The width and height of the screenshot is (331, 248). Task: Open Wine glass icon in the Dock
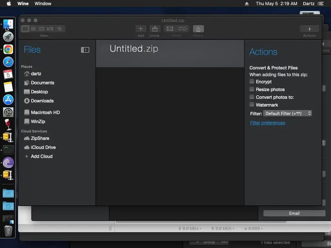(x=8, y=125)
